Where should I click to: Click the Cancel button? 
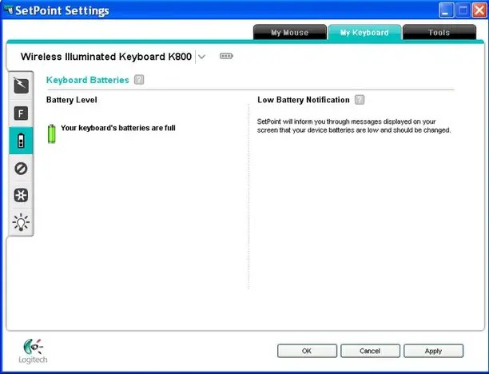[x=370, y=351]
